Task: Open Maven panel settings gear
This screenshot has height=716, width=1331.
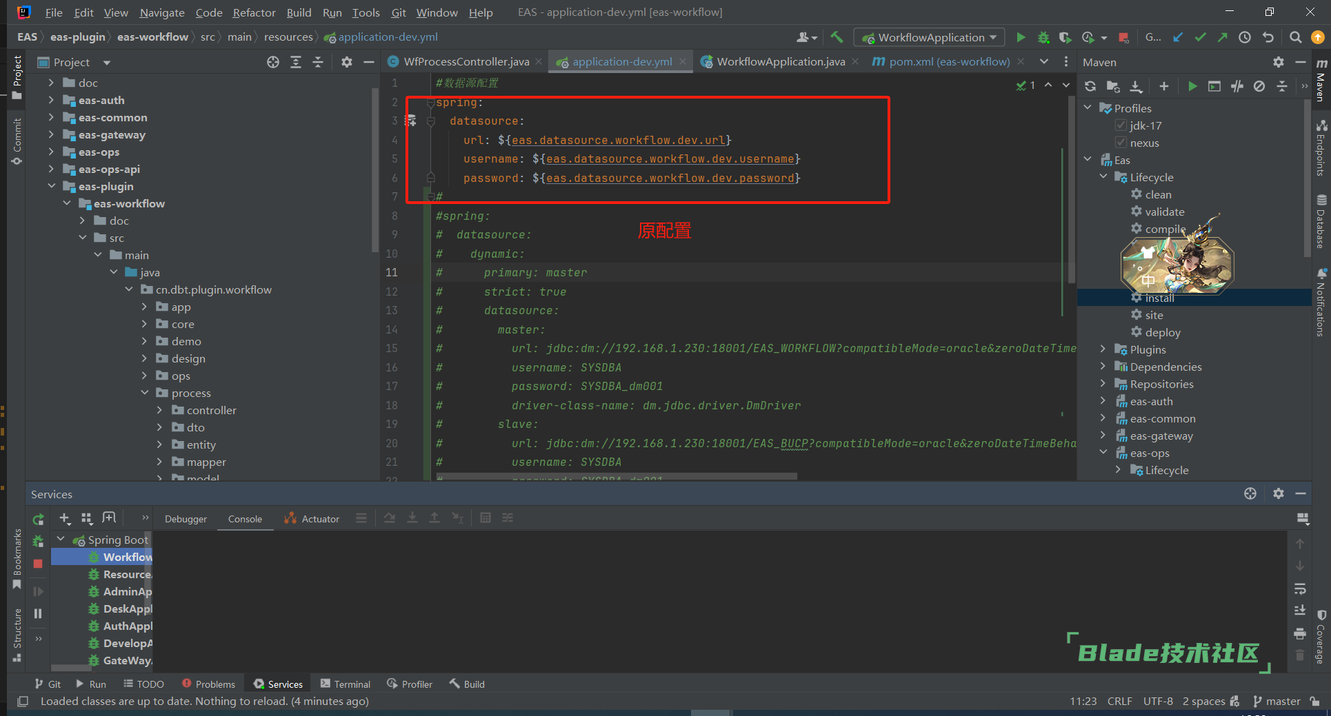Action: pyautogui.click(x=1279, y=62)
